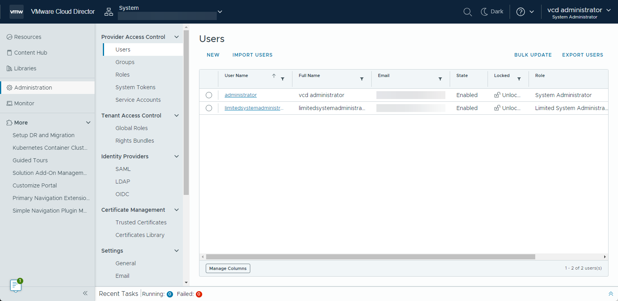This screenshot has height=301, width=618.
Task: Open Customize Portal
Action: click(35, 185)
